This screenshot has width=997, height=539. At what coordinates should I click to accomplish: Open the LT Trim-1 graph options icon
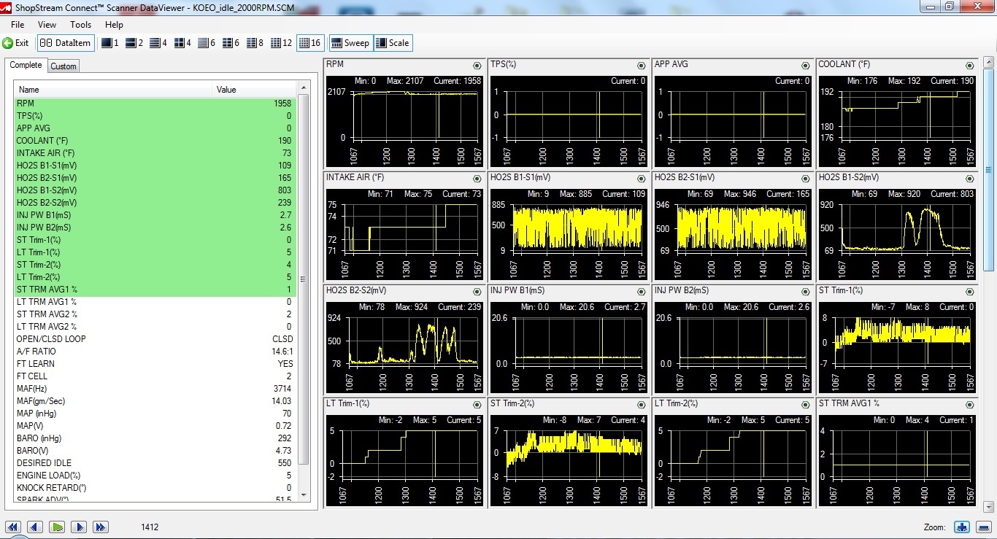[x=477, y=405]
